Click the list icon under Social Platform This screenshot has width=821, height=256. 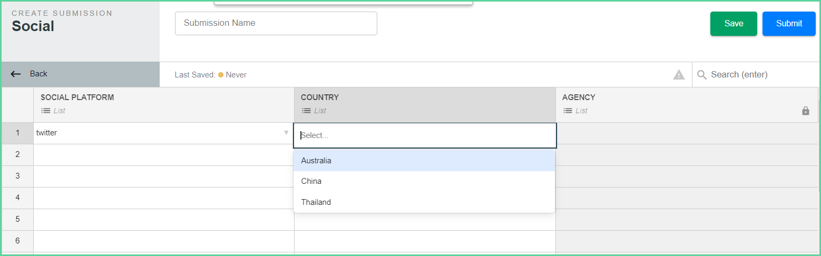coord(46,111)
